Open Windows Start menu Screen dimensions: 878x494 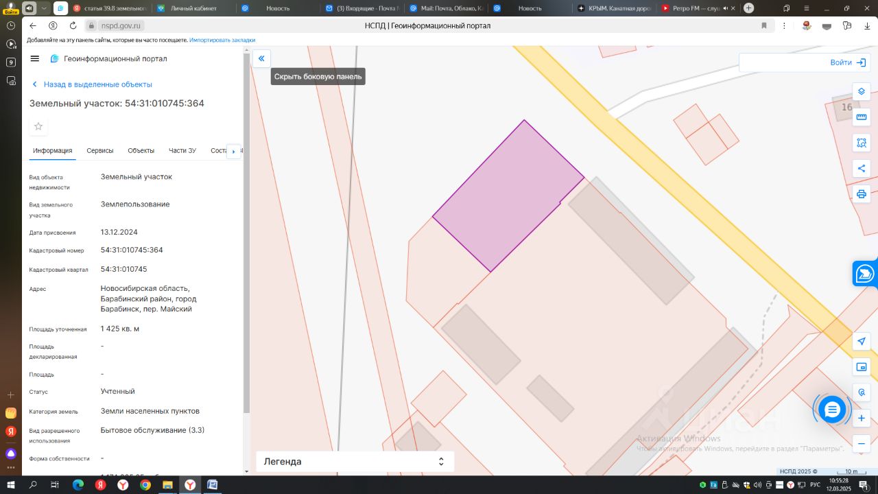(10, 484)
